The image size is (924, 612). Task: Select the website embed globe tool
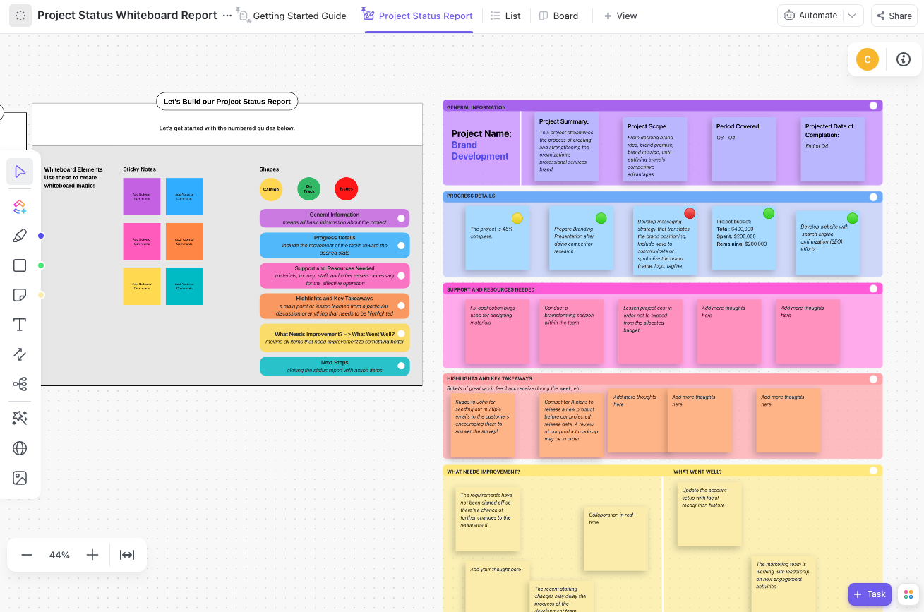20,448
